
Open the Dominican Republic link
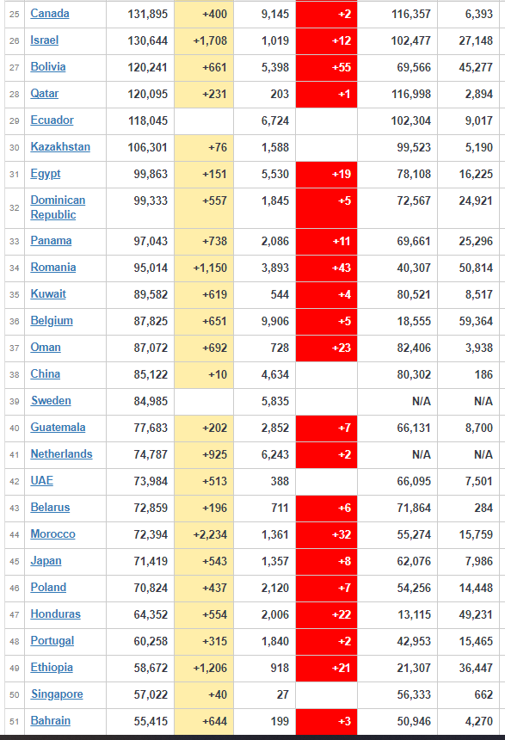coord(58,207)
